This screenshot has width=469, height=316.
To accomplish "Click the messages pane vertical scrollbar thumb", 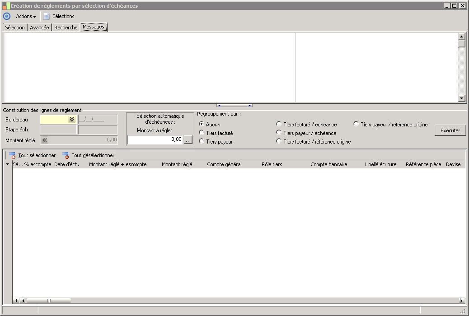I will click(461, 44).
